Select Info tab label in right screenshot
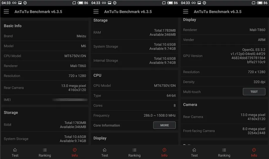 pyautogui.click(x=254, y=155)
